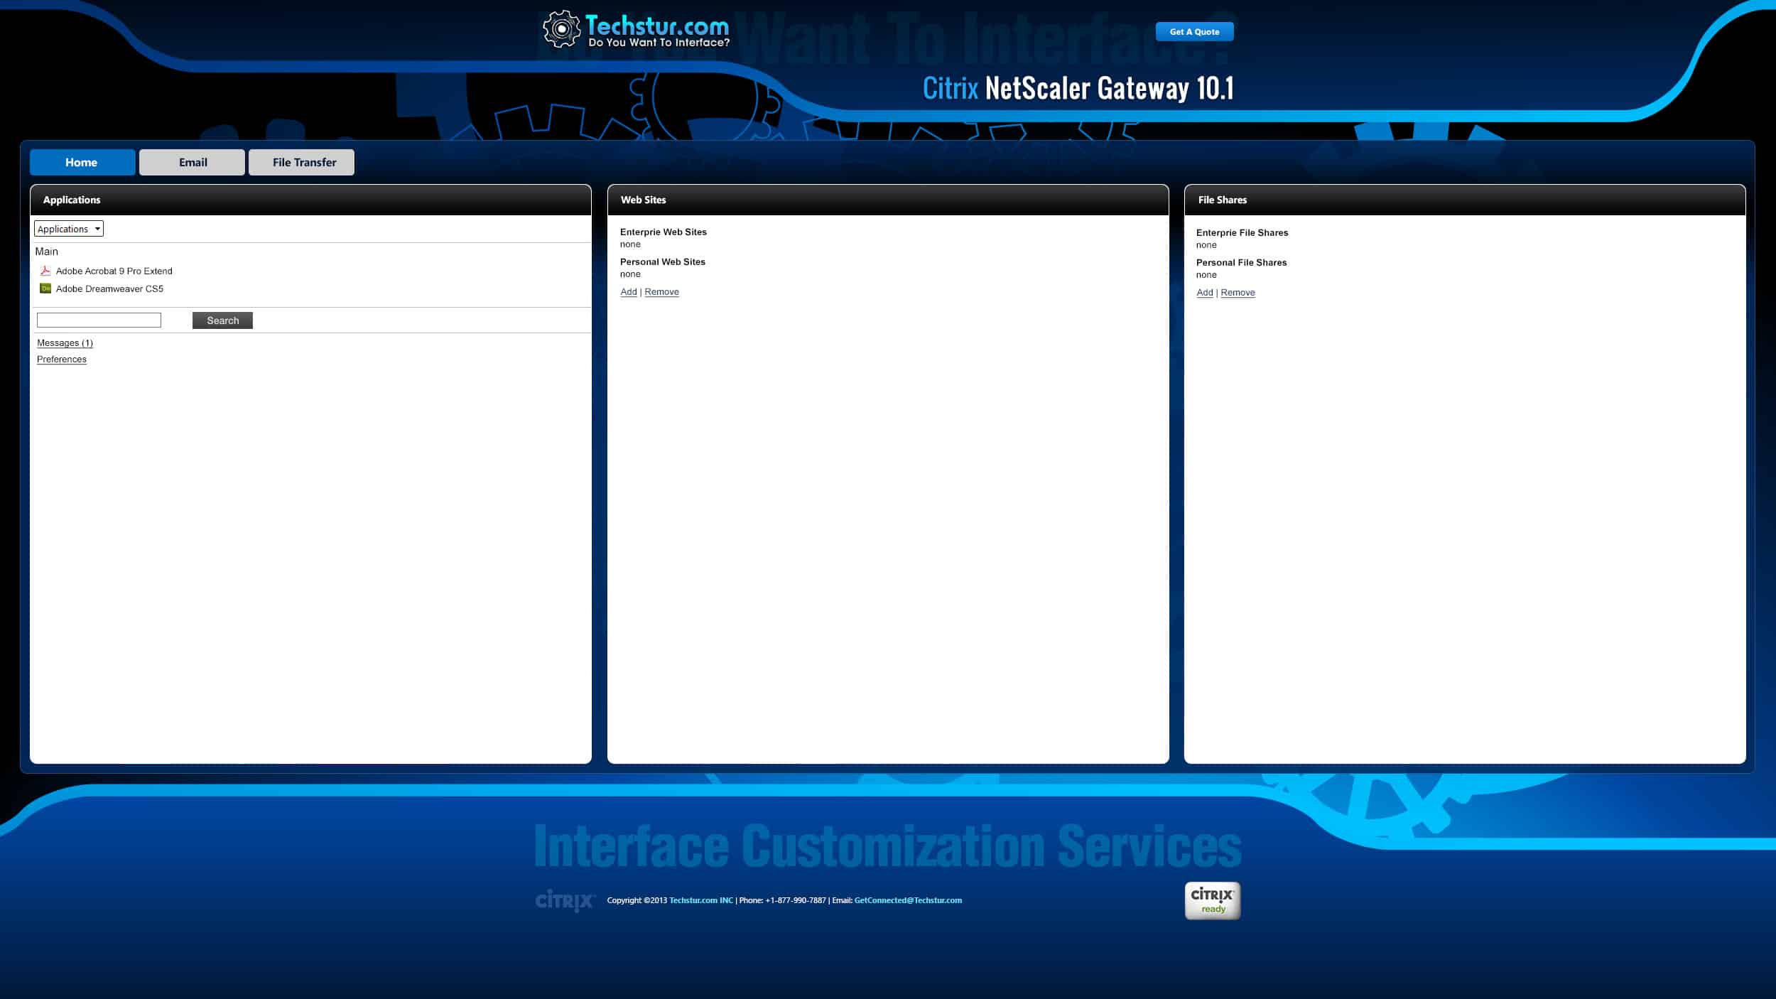The image size is (1776, 999).
Task: Click the GetConnected@Techstur.com email link
Action: pyautogui.click(x=908, y=900)
